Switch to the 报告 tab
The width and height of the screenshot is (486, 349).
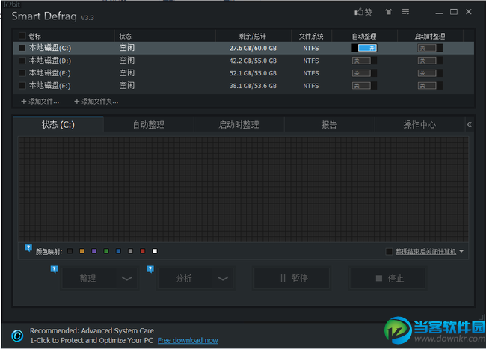[329, 125]
